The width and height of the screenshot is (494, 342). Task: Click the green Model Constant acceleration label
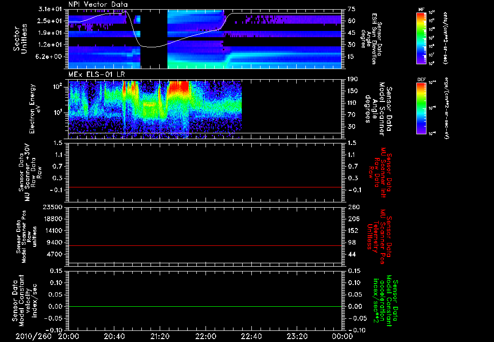point(385,300)
